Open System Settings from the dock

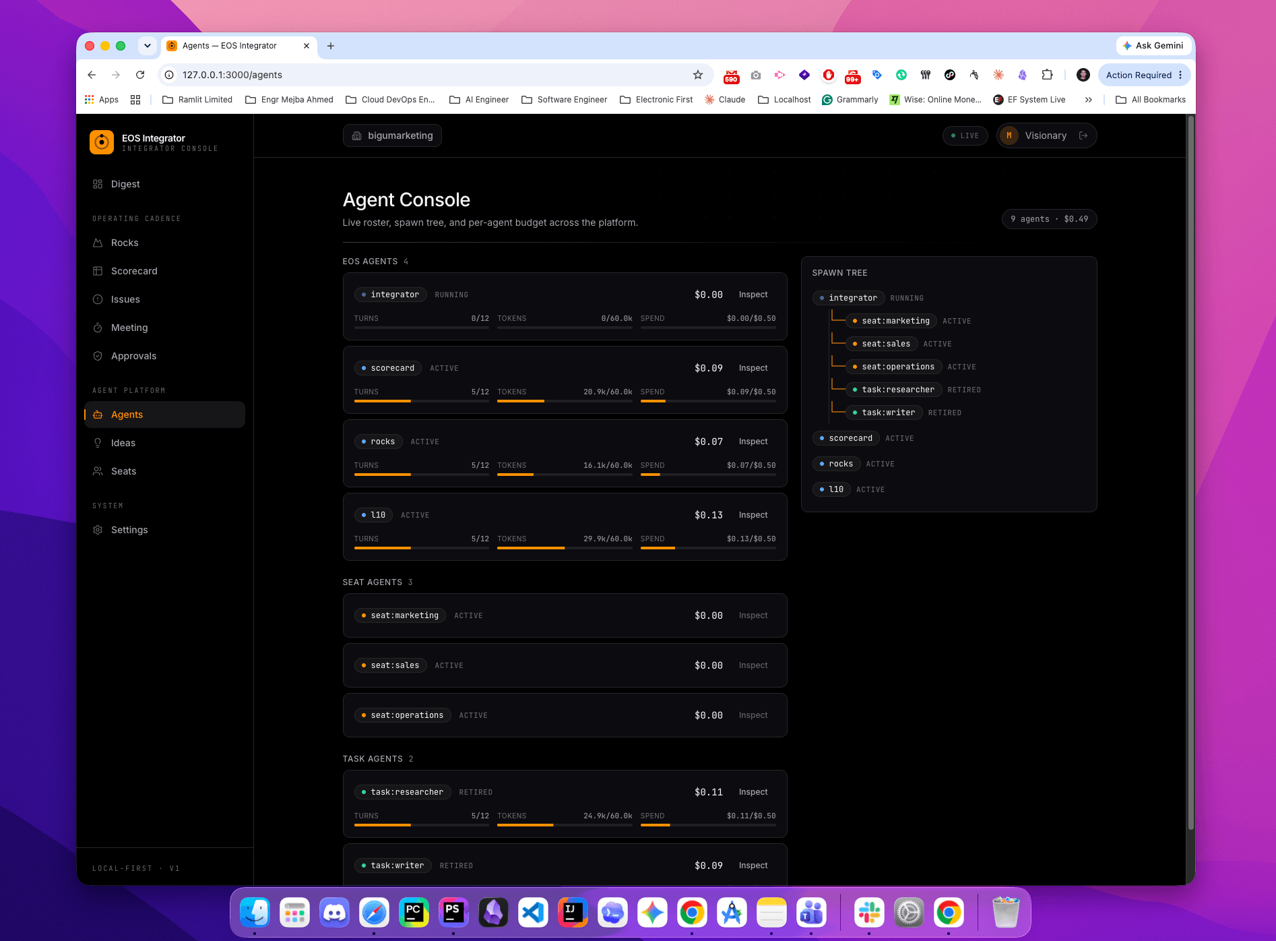pyautogui.click(x=909, y=913)
